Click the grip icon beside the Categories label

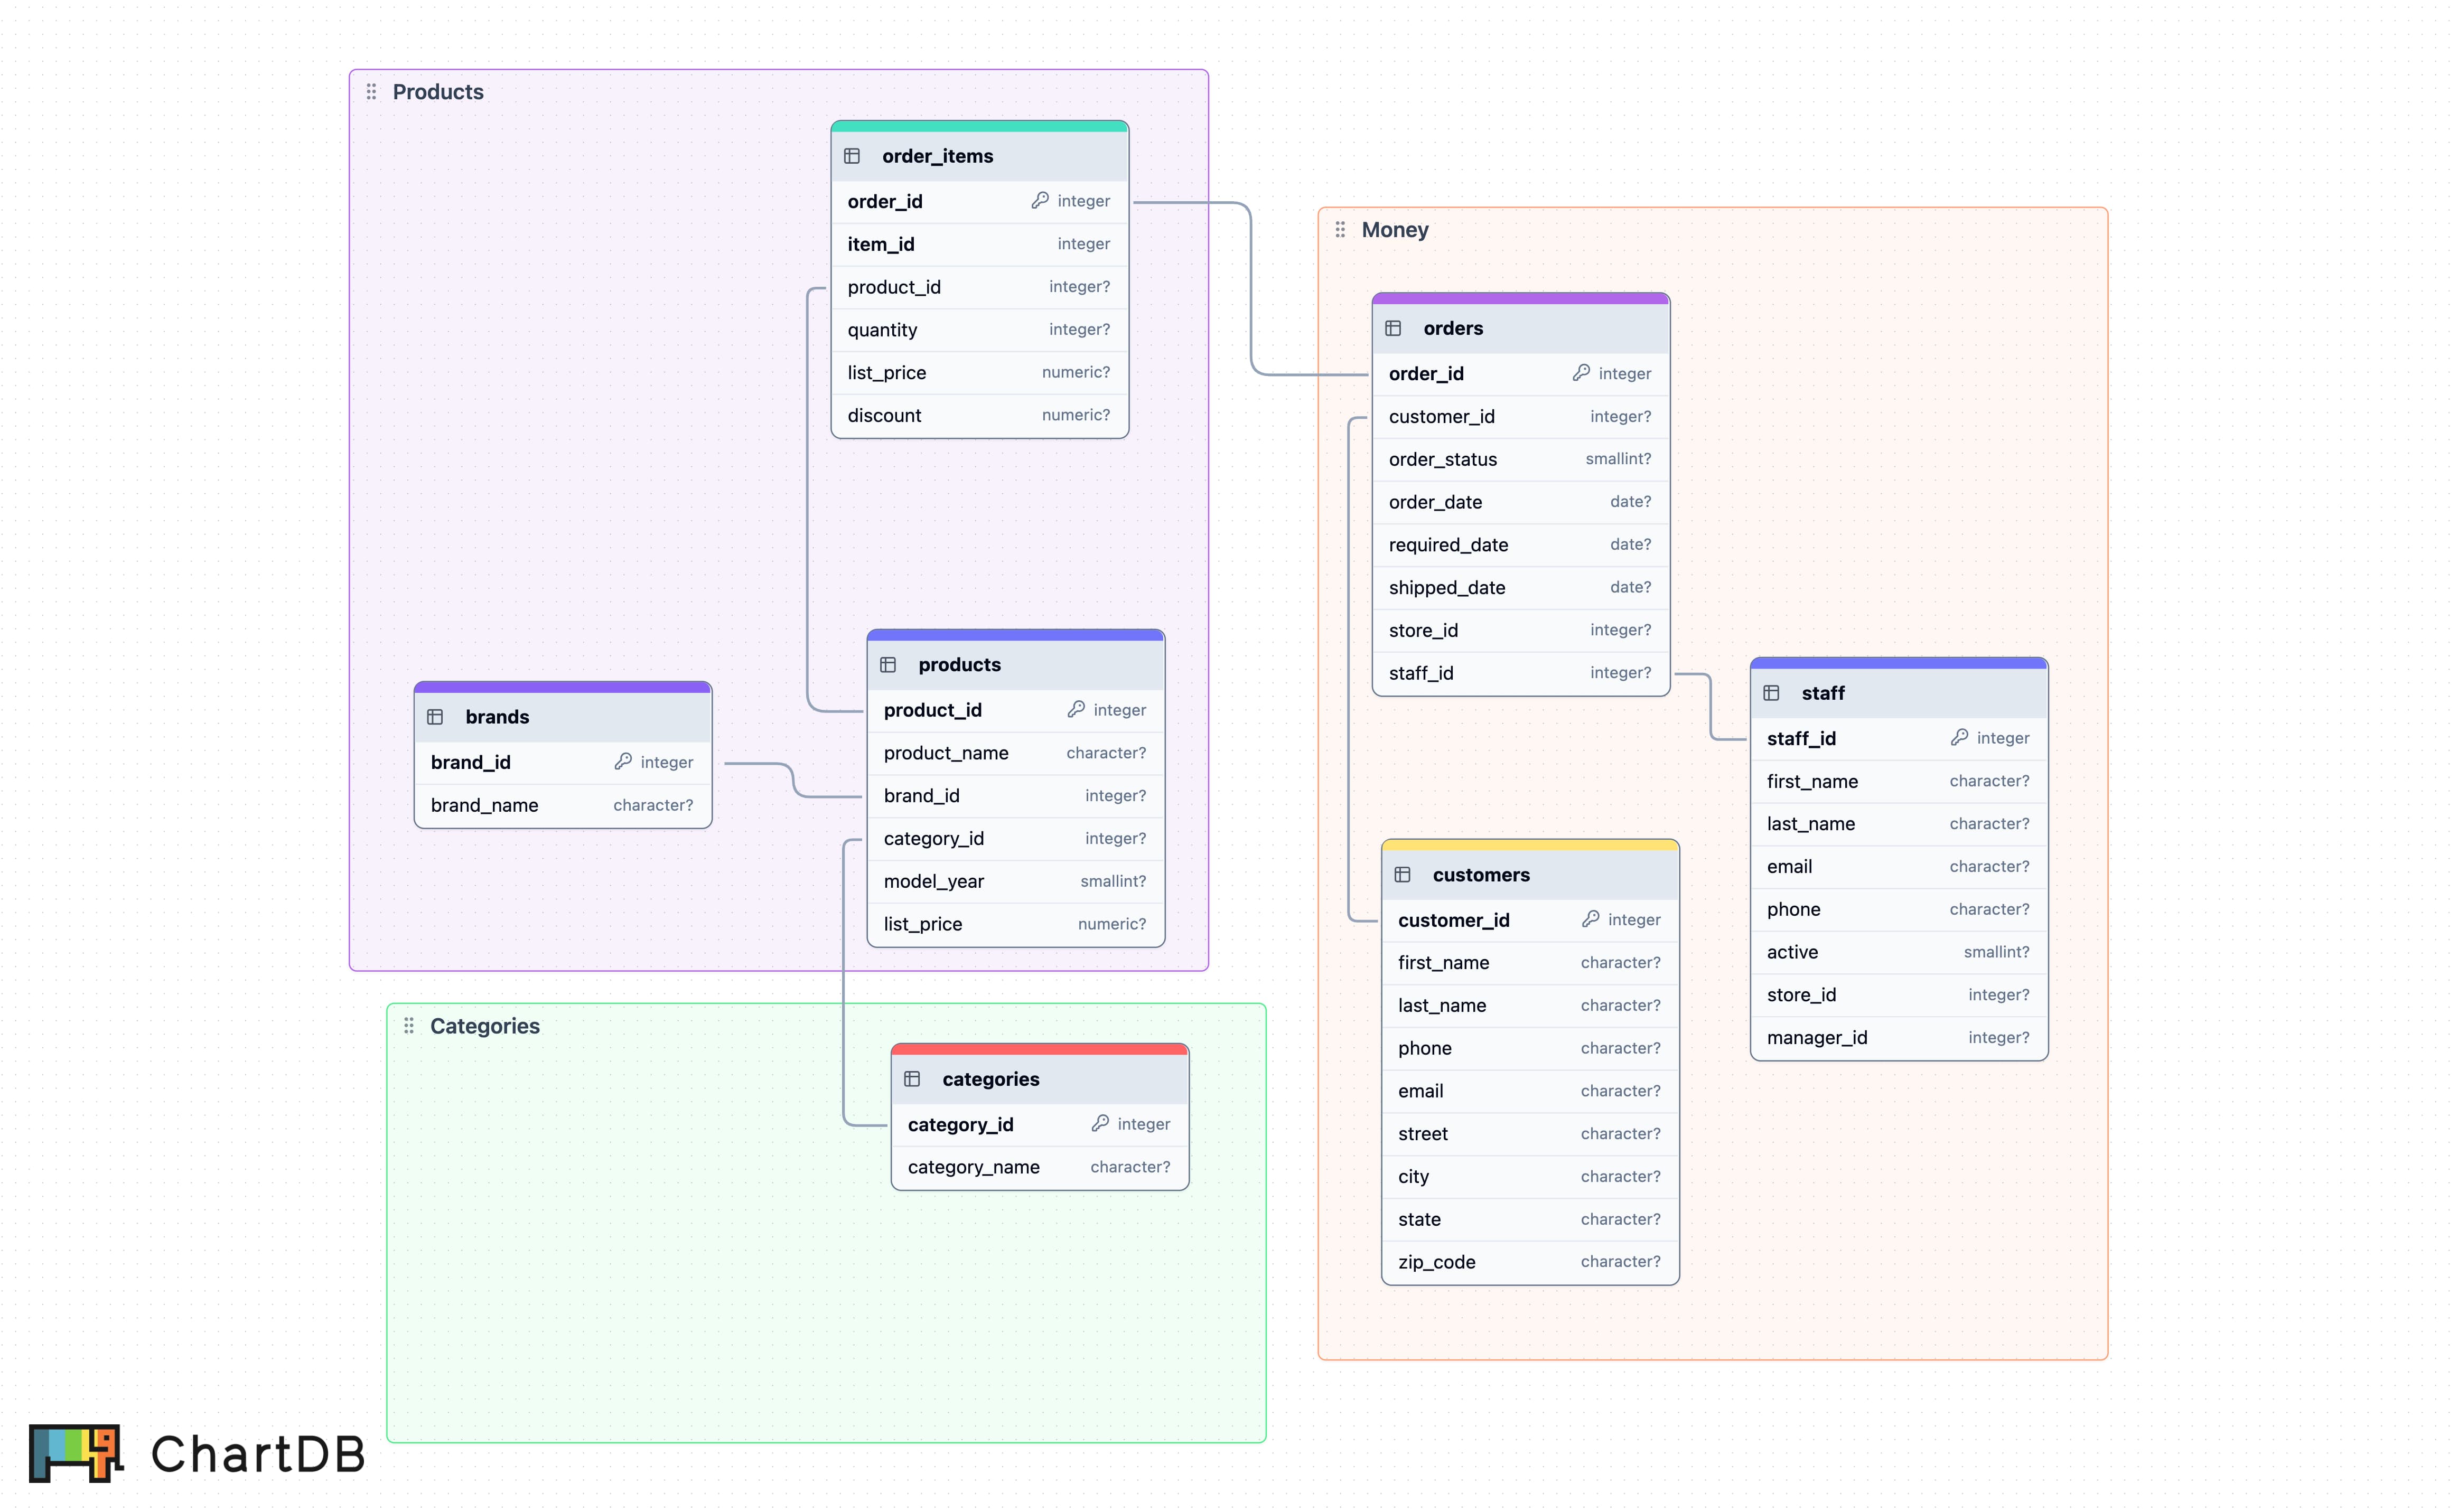(x=409, y=1026)
